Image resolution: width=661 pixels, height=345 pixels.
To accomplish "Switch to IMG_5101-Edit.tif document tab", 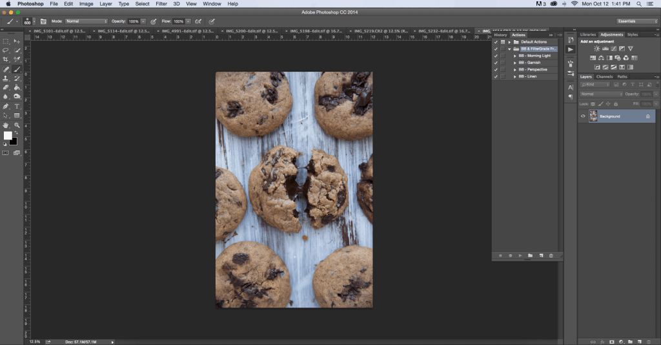I will point(58,31).
